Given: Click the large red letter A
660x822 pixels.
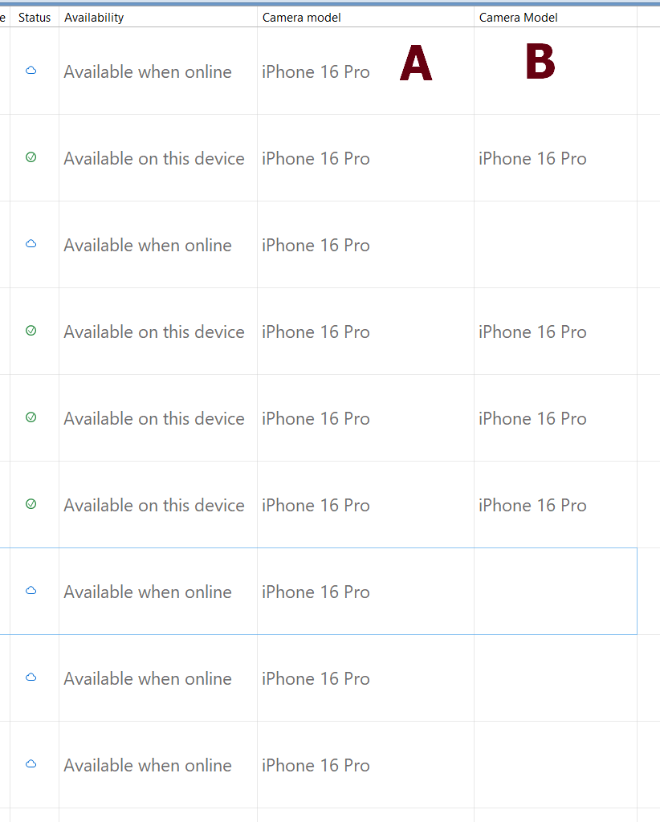Looking at the screenshot, I should (416, 63).
